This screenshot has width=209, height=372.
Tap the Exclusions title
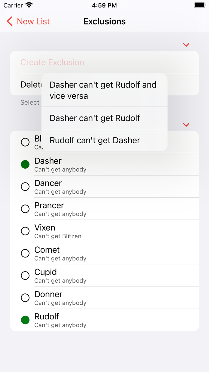104,22
